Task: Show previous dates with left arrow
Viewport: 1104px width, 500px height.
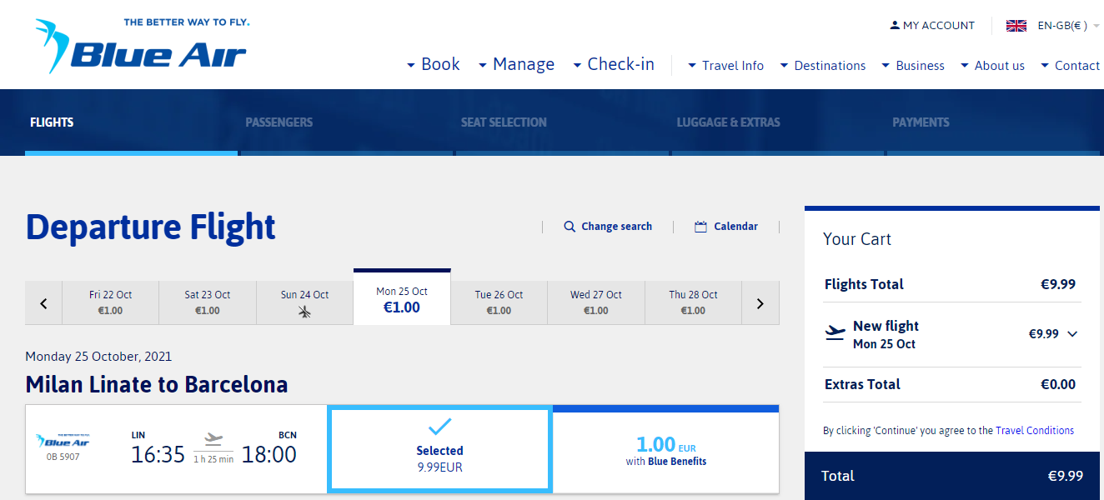Action: click(x=44, y=303)
